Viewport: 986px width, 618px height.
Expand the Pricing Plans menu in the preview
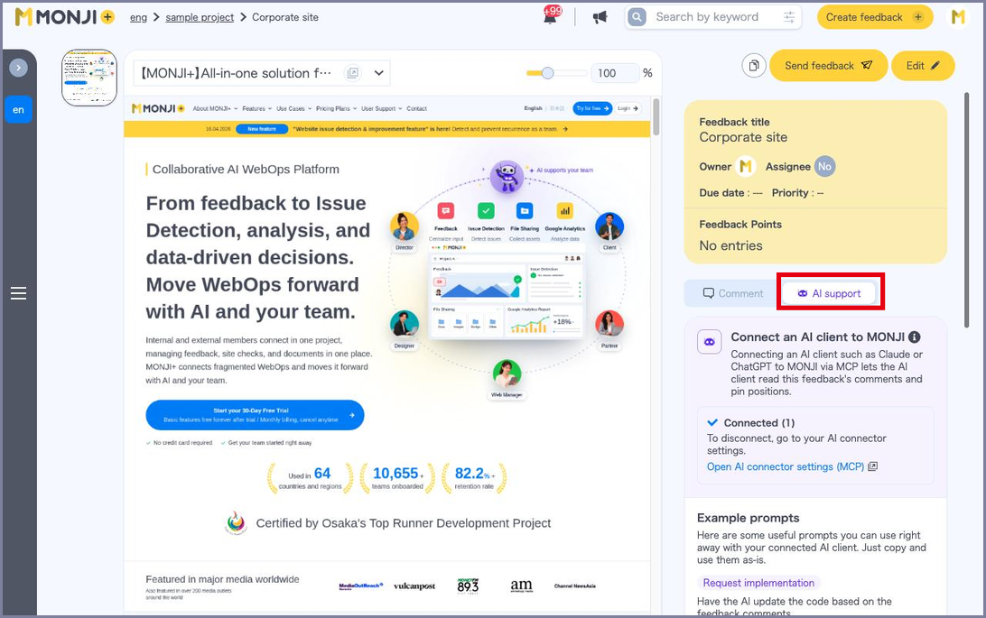pyautogui.click(x=336, y=108)
